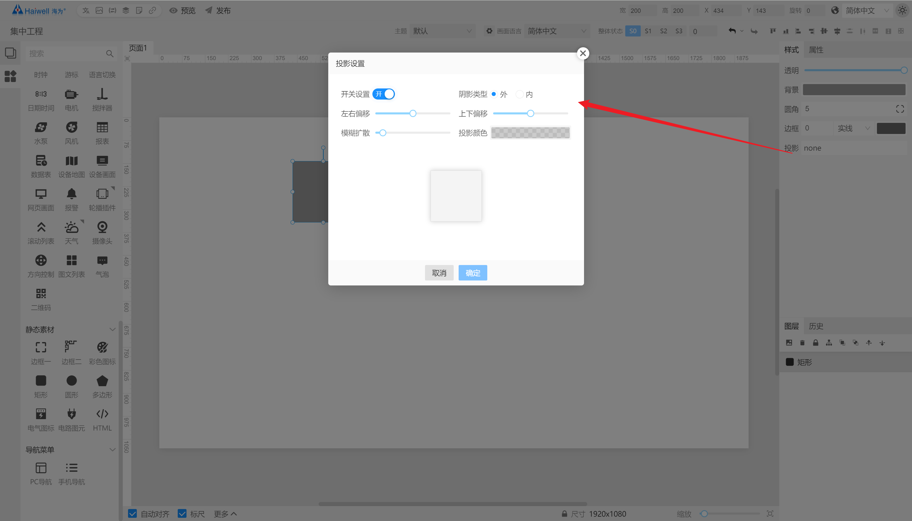912x521 pixels.
Task: Open the 历史 history tab
Action: click(816, 326)
